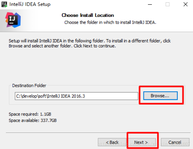Click the greyed-out maximize window button
Viewport: 193px width, 149px height.
167,4
